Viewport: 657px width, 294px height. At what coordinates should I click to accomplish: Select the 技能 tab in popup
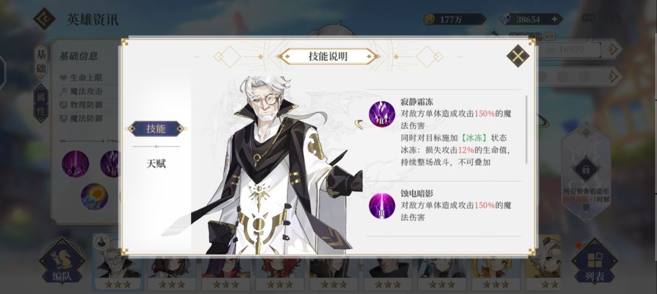pos(156,129)
